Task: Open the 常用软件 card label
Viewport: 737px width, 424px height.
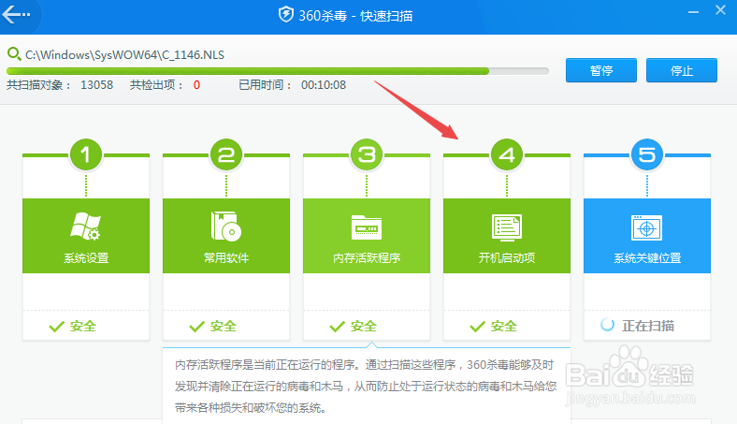Action: tap(226, 258)
